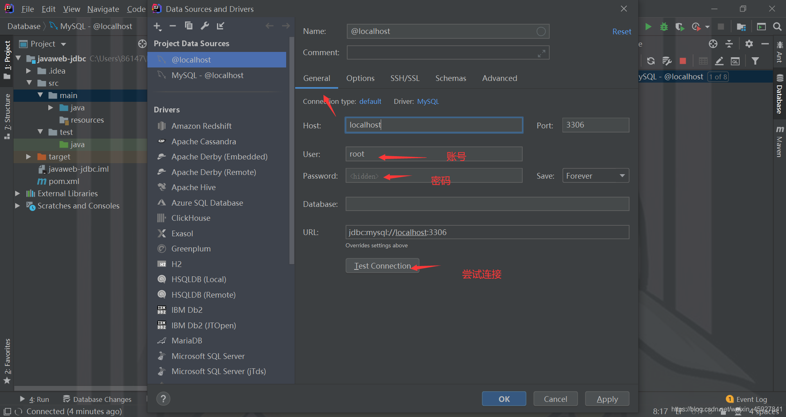Click the Apply button

point(607,399)
